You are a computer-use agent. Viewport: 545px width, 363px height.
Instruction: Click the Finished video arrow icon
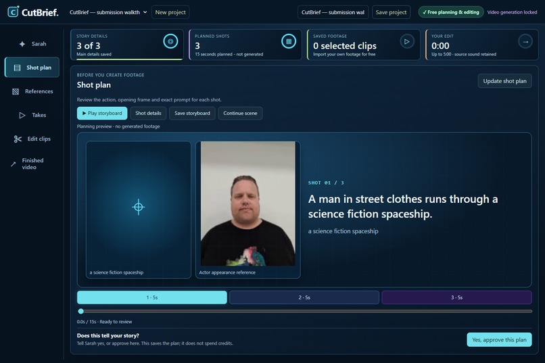14,164
